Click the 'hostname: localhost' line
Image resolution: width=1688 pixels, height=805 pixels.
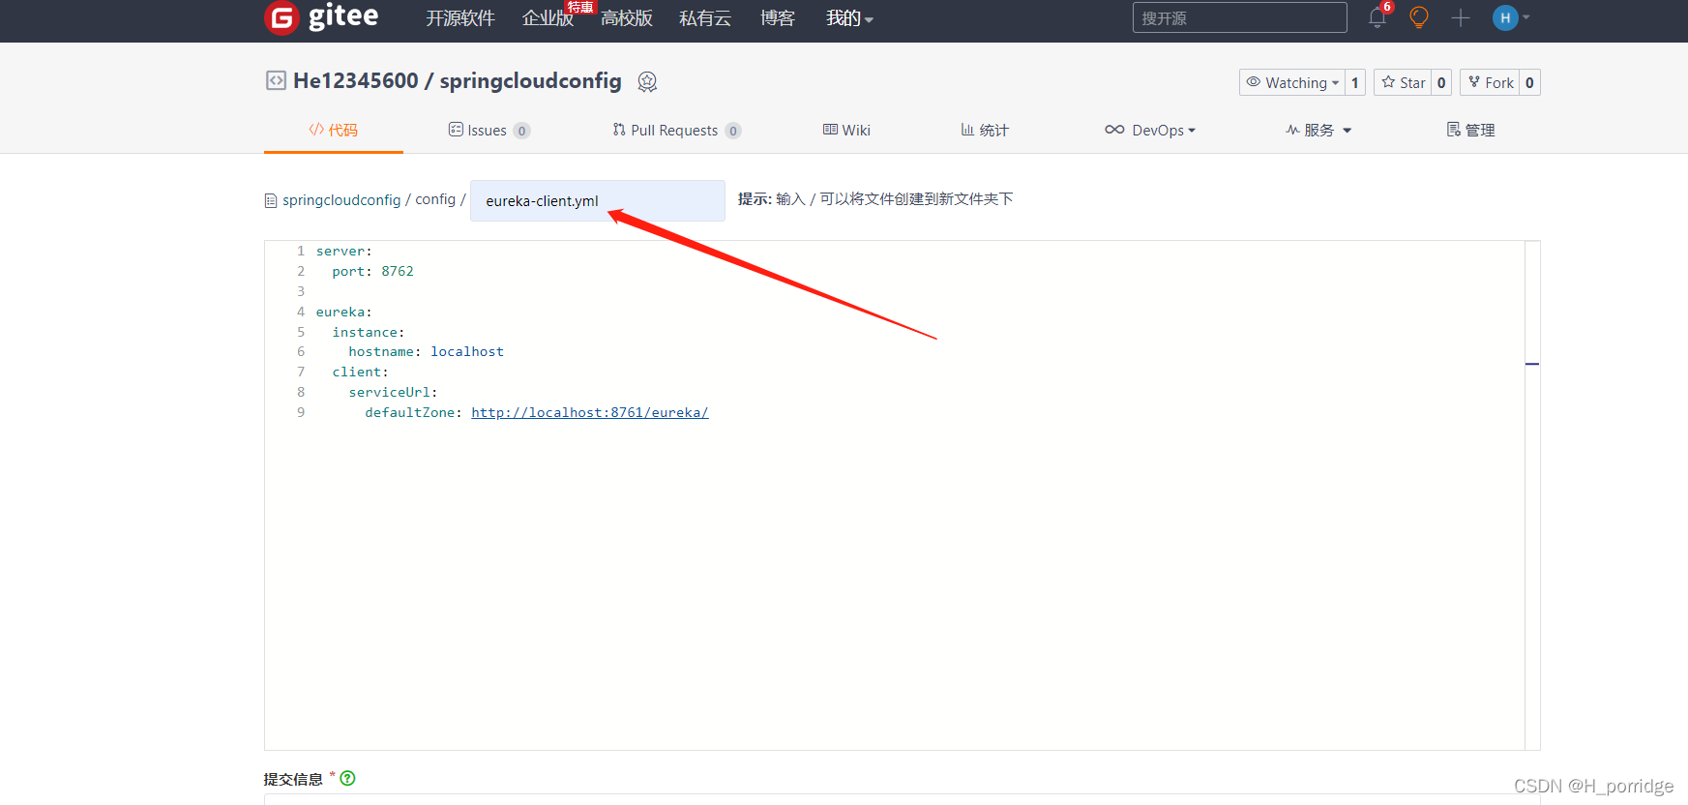[427, 351]
